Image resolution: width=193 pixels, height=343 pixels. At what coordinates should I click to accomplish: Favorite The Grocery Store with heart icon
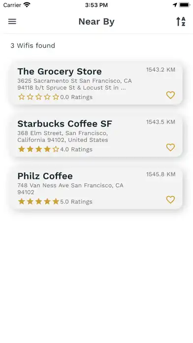(x=170, y=95)
